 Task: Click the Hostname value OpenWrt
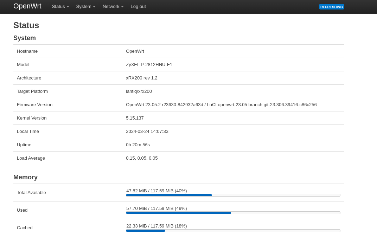135,51
